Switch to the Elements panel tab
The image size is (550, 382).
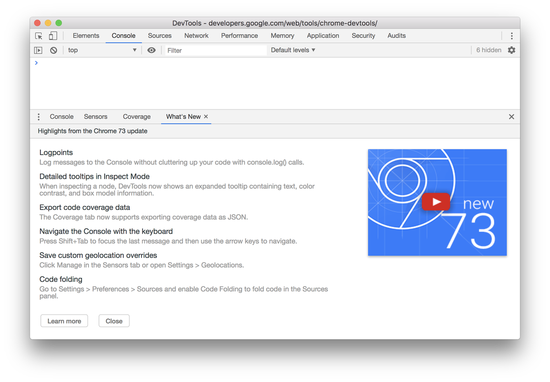(x=86, y=36)
